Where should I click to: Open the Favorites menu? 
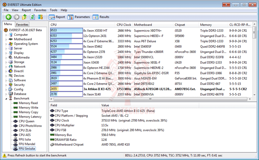40,10
